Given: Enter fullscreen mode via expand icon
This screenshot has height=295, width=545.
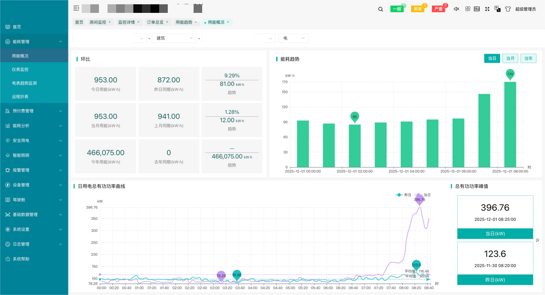Looking at the screenshot, I should click(487, 9).
